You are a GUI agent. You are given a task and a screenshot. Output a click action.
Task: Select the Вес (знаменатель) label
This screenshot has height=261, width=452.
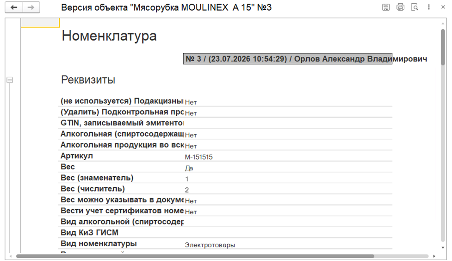[x=97, y=178]
